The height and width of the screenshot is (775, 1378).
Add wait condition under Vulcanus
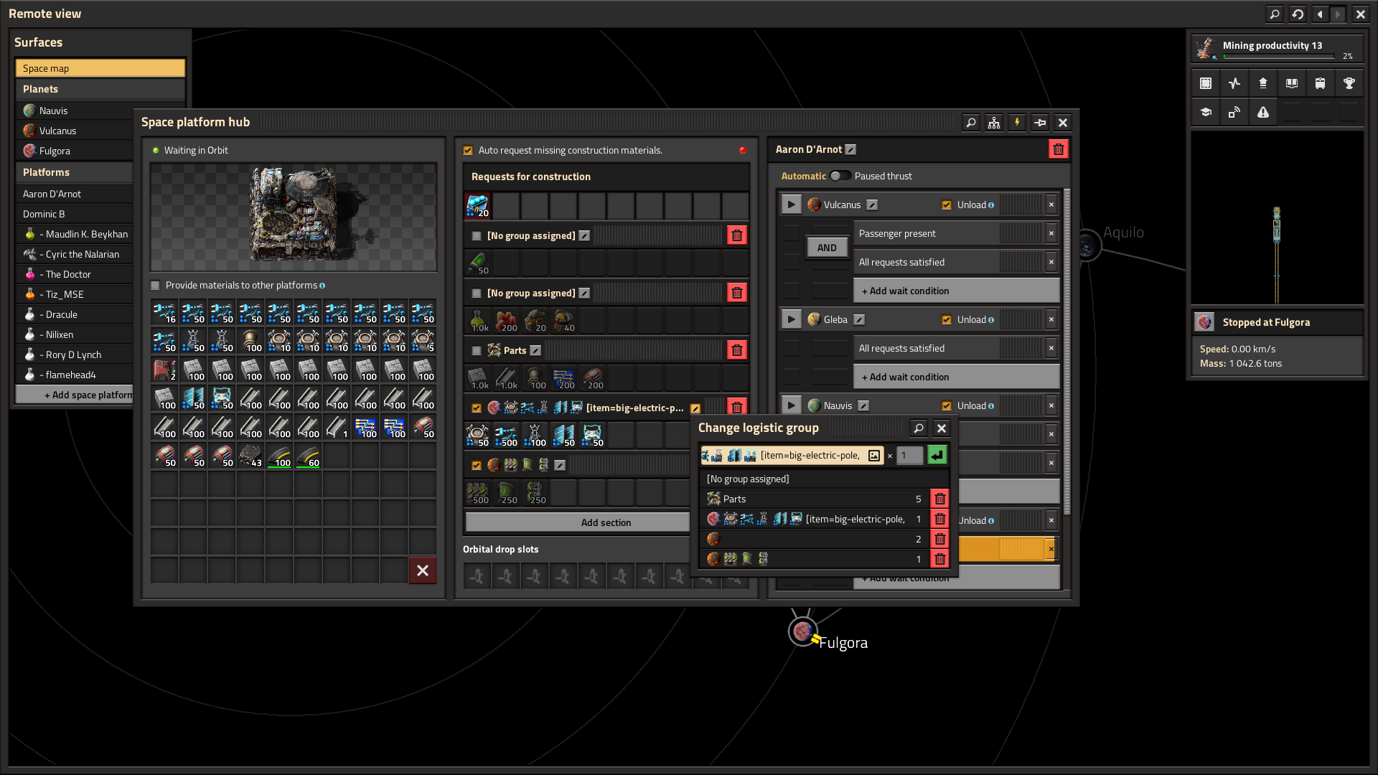pyautogui.click(x=957, y=291)
